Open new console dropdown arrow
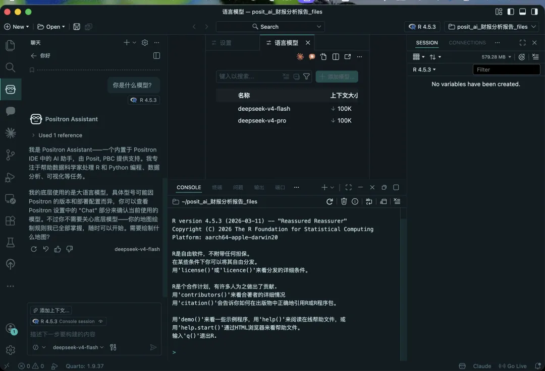Image resolution: width=545 pixels, height=371 pixels. pyautogui.click(x=332, y=187)
